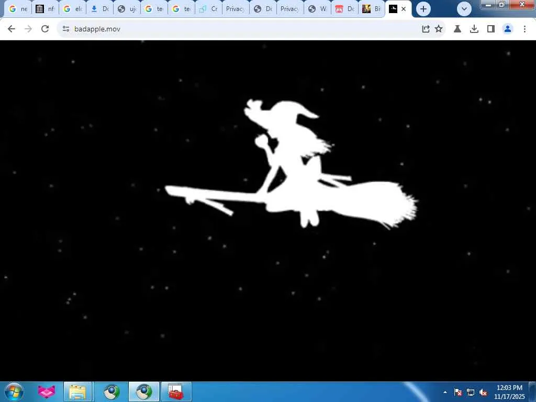
Task: Open the Action Center flag icon
Action: [458, 392]
